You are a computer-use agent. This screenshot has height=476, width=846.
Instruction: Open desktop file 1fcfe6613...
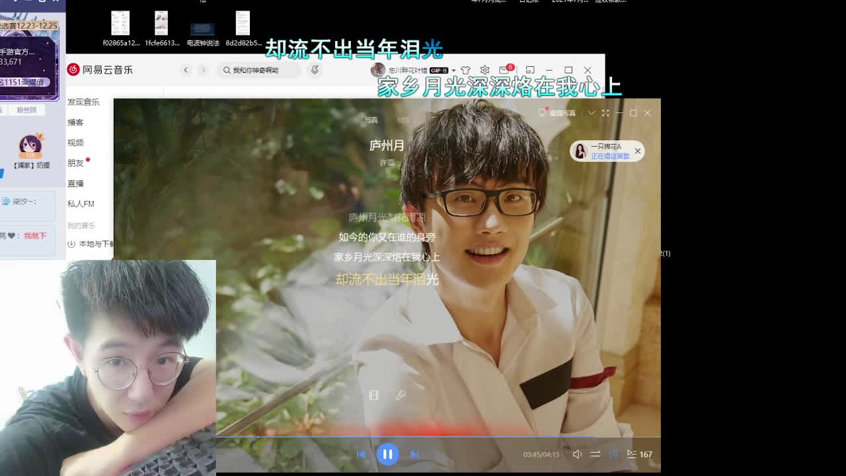pyautogui.click(x=162, y=29)
